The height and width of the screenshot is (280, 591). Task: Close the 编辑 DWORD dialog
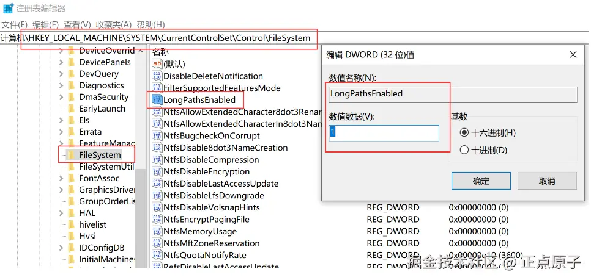[573, 55]
